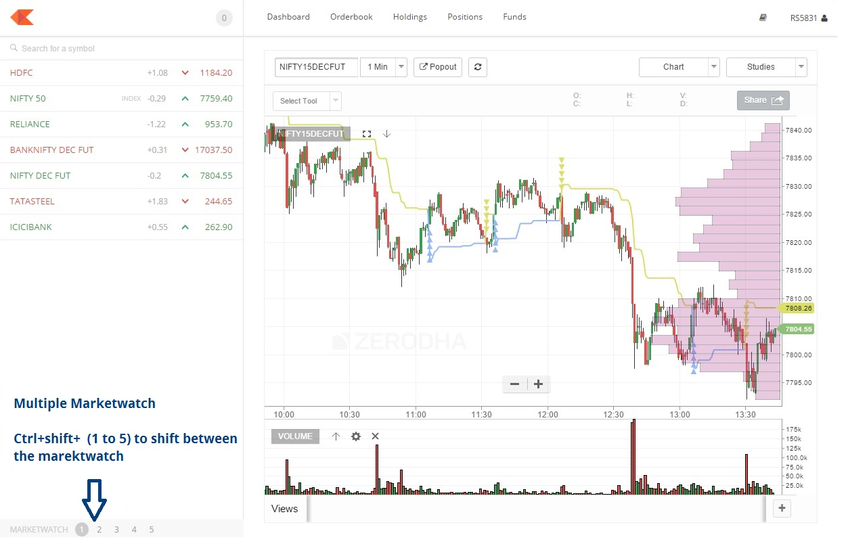
Task: Select the NIFTY 50 watchlist row
Action: pos(122,99)
